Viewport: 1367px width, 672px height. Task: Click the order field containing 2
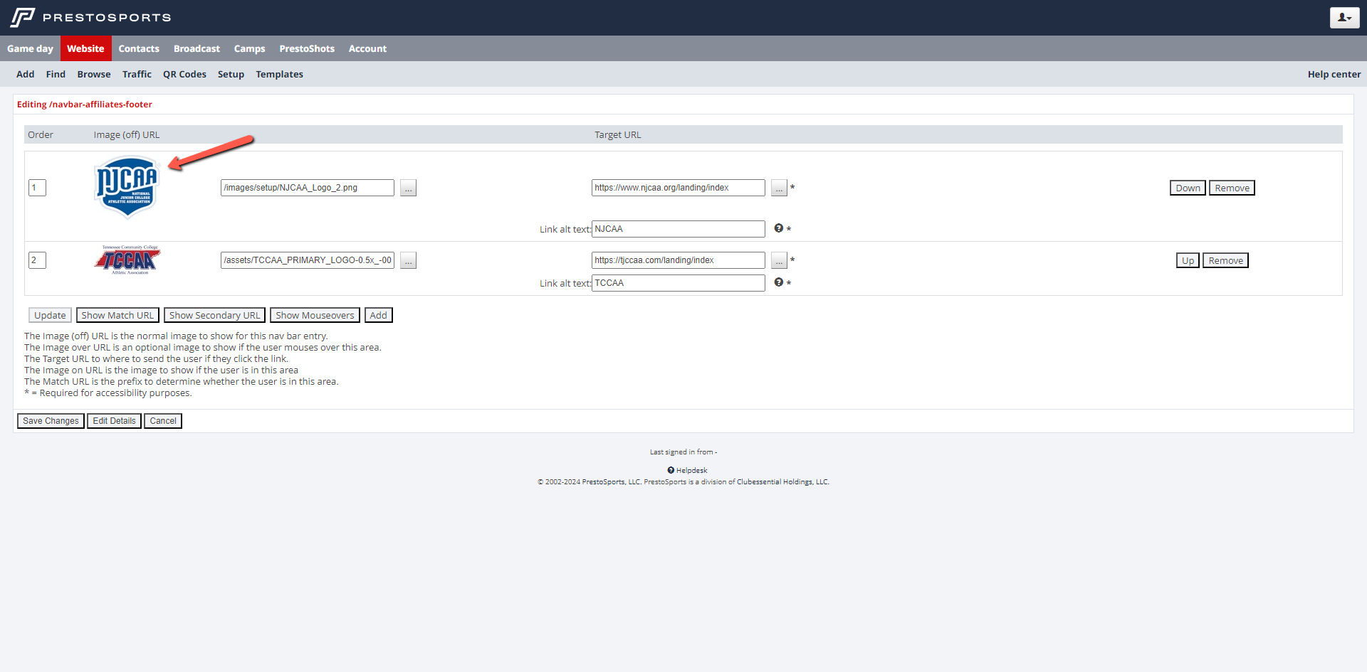(x=37, y=260)
